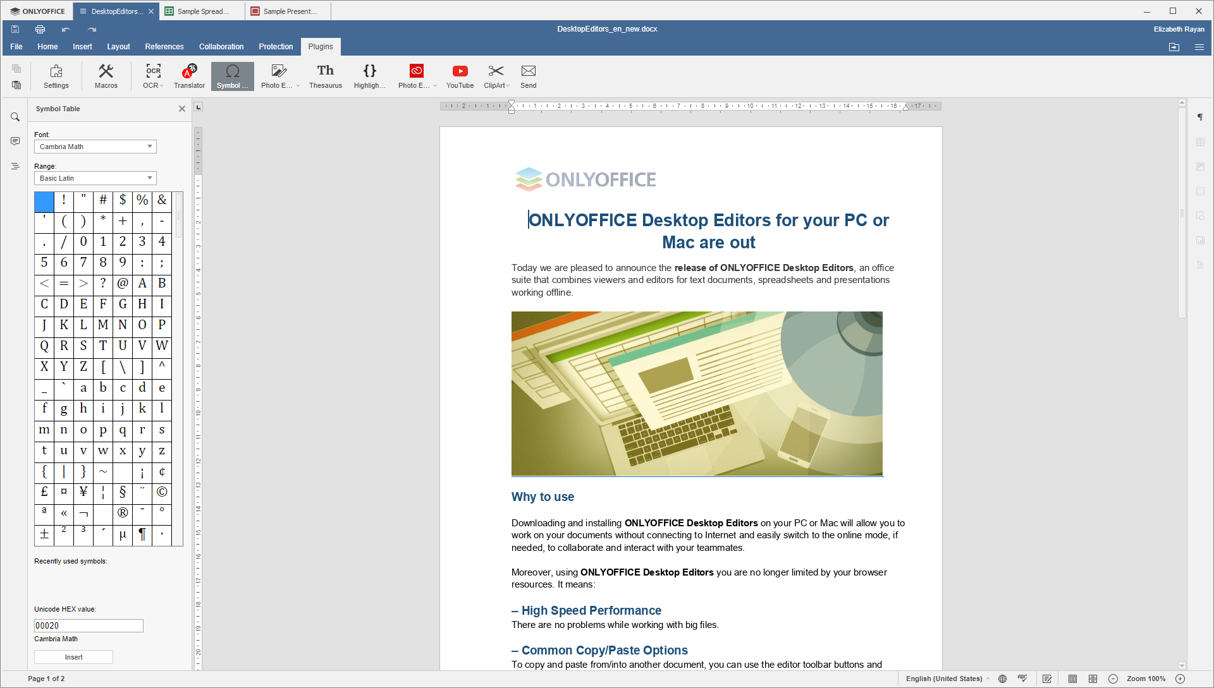Switch to the Protection tab
The height and width of the screenshot is (688, 1214).
click(276, 47)
